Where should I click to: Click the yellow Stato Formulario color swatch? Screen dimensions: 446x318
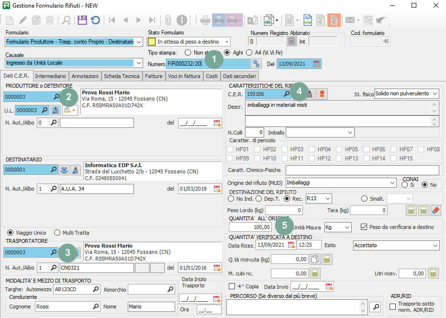pos(152,42)
